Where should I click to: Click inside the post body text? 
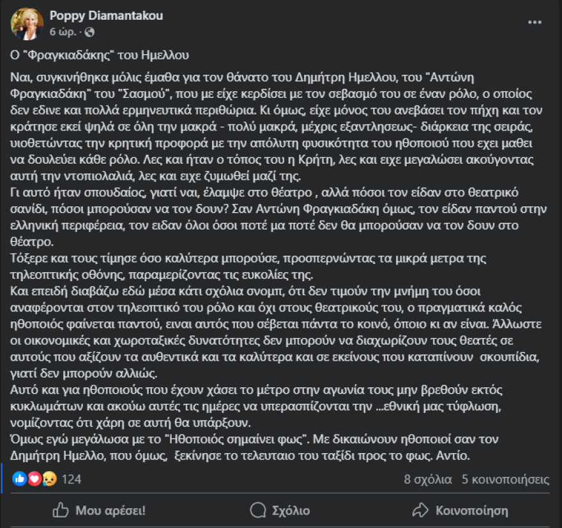click(281, 256)
